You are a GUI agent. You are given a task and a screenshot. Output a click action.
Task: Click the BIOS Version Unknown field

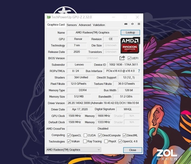tap(93, 58)
